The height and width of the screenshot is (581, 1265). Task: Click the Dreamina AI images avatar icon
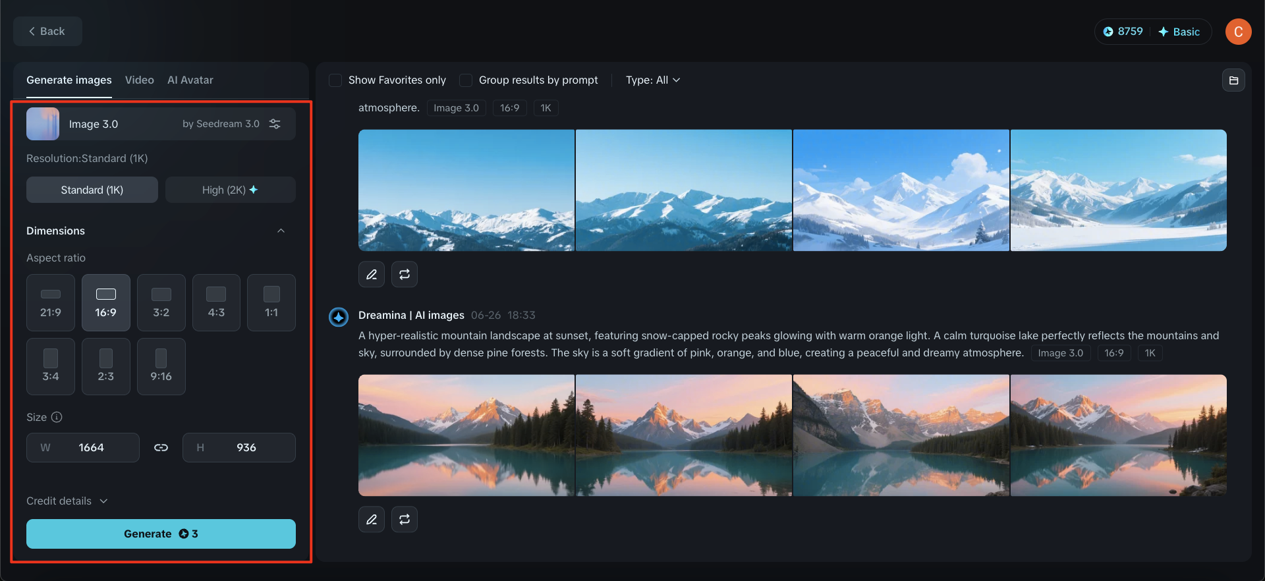coord(339,317)
